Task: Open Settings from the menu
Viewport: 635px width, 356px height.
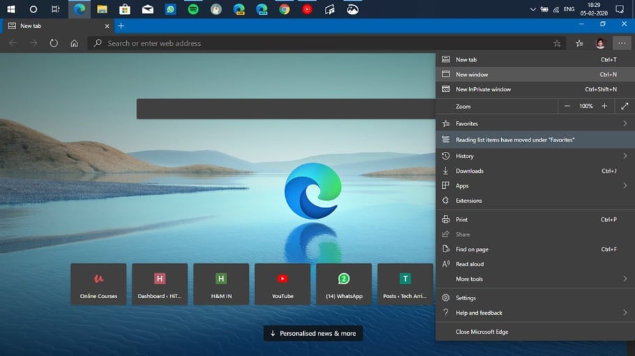Action: (466, 297)
